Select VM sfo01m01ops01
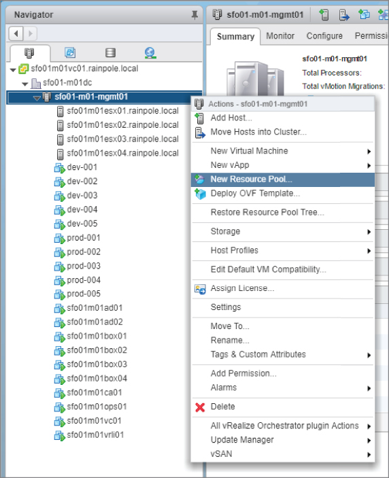The height and width of the screenshot is (478, 389). 97,407
